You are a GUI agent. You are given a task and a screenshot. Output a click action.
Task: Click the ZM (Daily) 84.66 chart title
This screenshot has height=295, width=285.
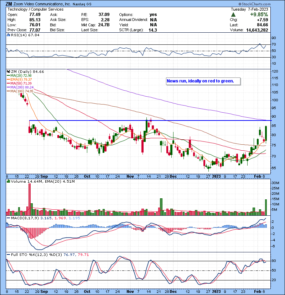[x=27, y=72]
